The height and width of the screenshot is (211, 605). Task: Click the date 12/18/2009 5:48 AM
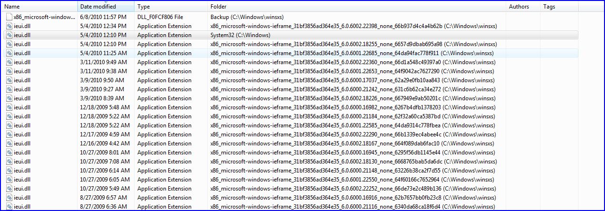click(x=105, y=107)
